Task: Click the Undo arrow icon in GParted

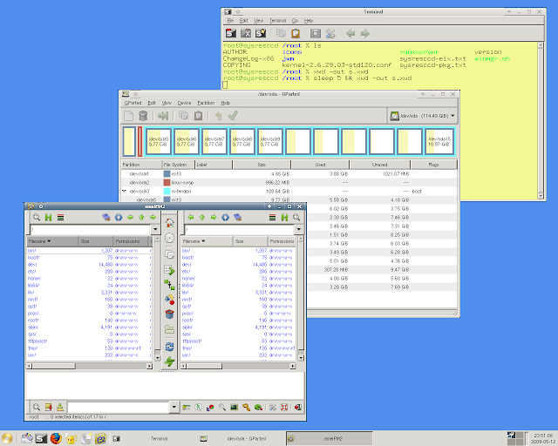Action: tap(219, 116)
